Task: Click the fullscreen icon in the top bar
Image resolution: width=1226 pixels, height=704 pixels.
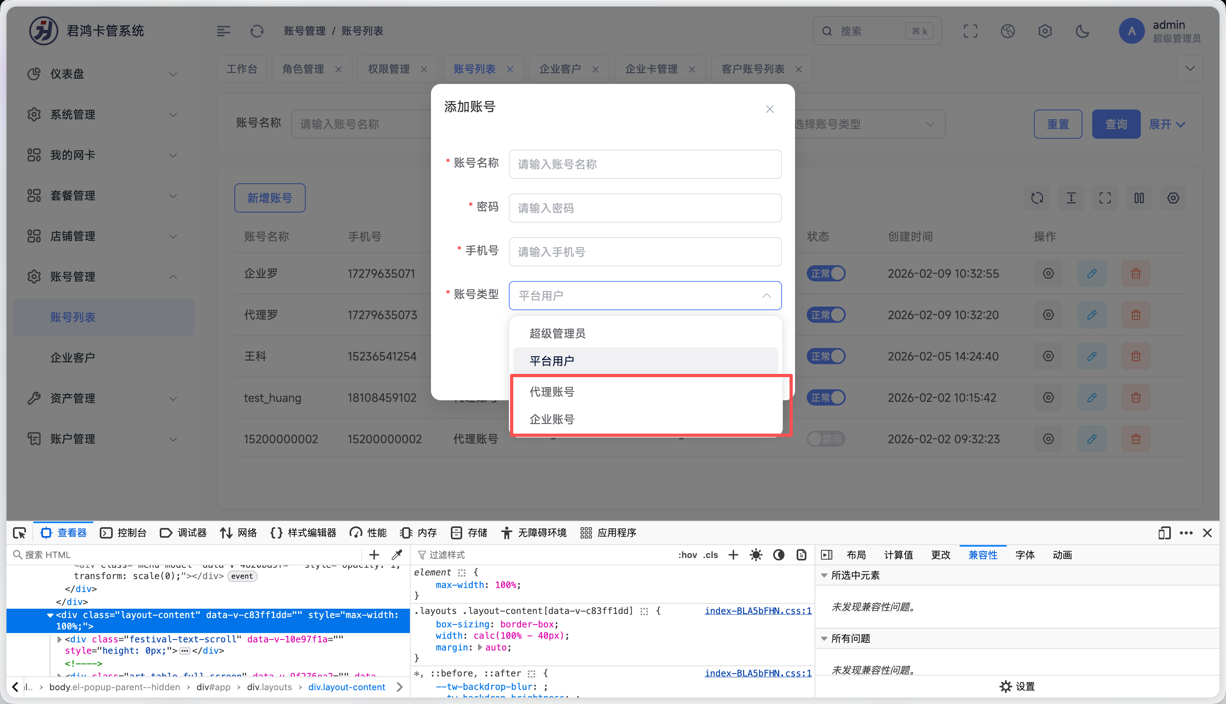Action: [970, 32]
